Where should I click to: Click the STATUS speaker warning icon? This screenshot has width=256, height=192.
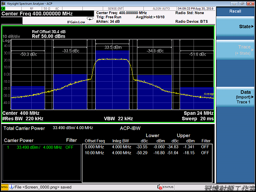tap(159, 187)
